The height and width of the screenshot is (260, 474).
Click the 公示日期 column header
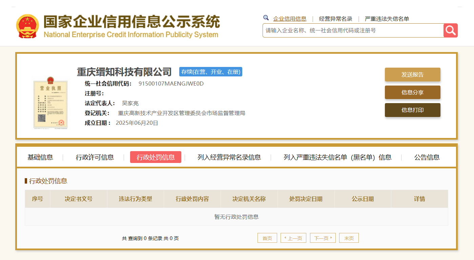coord(363,199)
